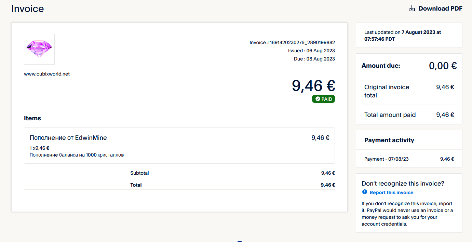Click the Payment activity heading

coord(389,140)
